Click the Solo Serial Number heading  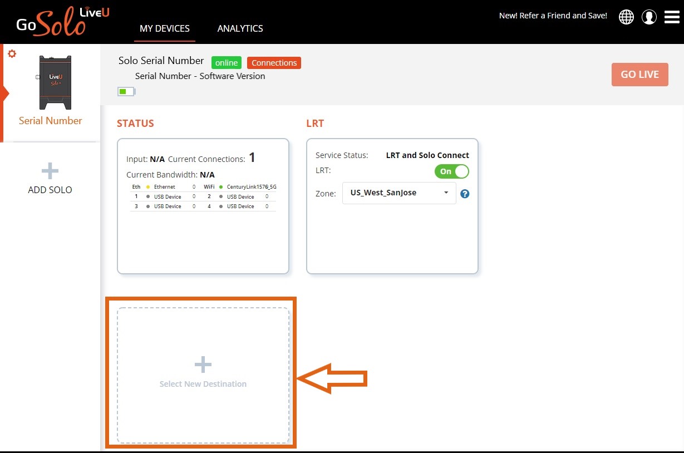tap(161, 61)
